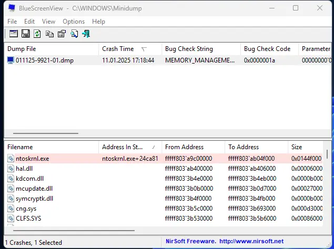Select the hal.dll driver row
The width and height of the screenshot is (334, 249).
point(164,169)
